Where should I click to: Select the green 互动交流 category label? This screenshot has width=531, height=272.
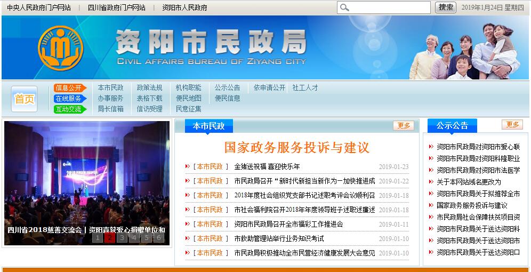click(x=70, y=109)
